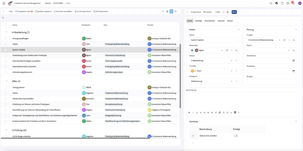Open notifications bell with red badge
The width and height of the screenshot is (303, 151).
(293, 3)
